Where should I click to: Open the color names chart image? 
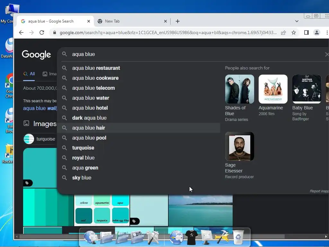[x=102, y=210]
